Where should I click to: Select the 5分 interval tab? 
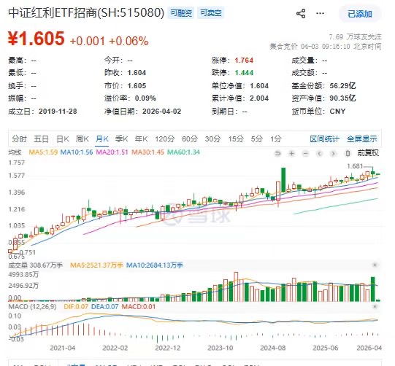pyautogui.click(x=257, y=139)
